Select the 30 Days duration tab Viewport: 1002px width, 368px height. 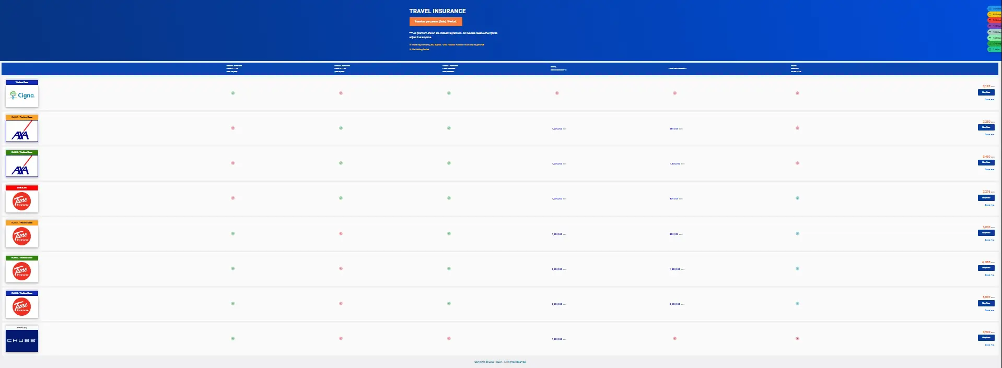tap(994, 8)
